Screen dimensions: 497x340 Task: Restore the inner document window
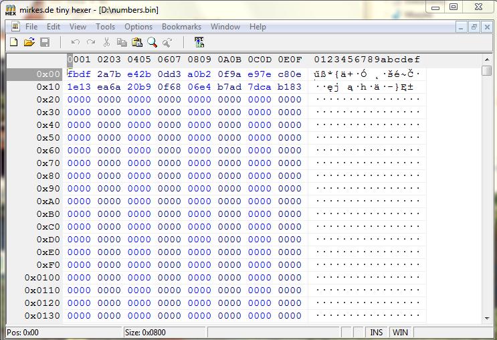474,27
